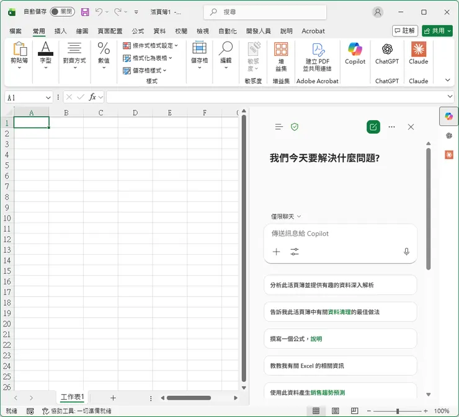The width and height of the screenshot is (459, 417).
Task: Switch to Page Layout view icon
Action: 335,411
